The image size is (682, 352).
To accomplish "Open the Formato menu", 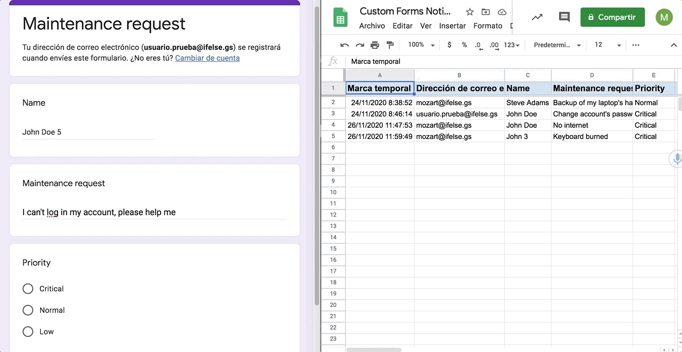I will 488,26.
